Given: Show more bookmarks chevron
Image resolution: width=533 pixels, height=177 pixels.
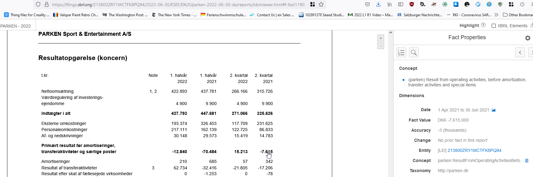Looking at the screenshot, I should (x=496, y=15).
